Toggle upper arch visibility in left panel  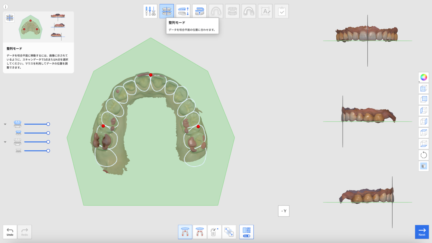click(18, 124)
